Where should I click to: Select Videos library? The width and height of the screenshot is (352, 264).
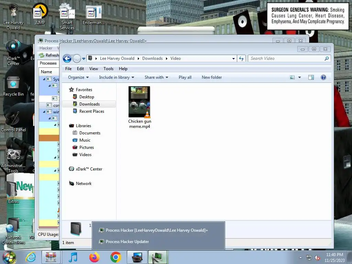click(85, 154)
